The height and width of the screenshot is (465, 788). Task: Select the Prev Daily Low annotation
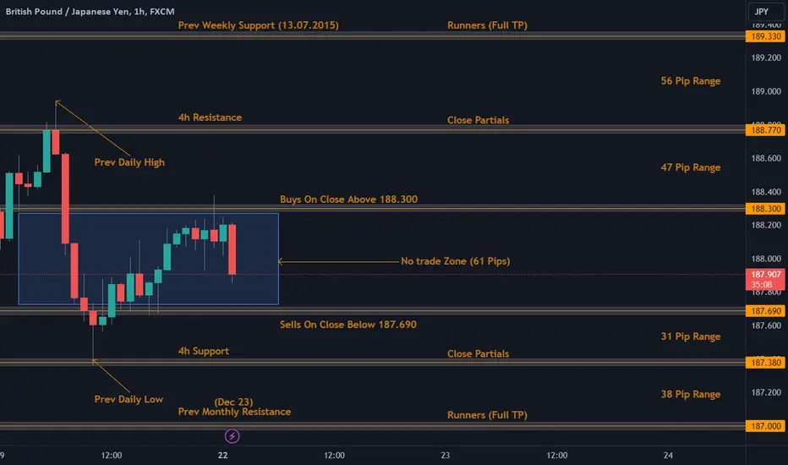(x=129, y=399)
